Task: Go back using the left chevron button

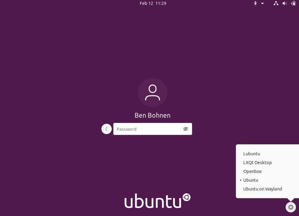Action: 107,129
